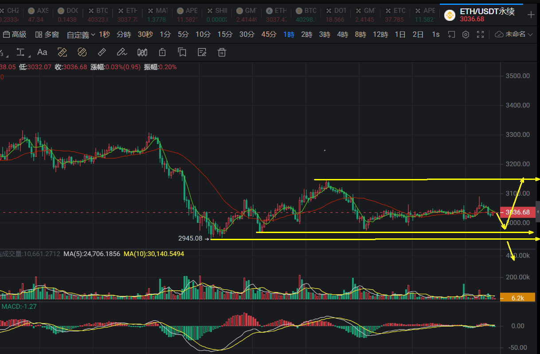
Task: Switch to the 12時 timeframe
Action: [x=380, y=34]
